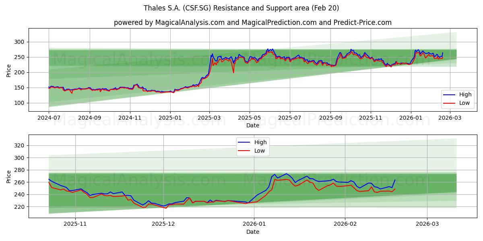Click the 'Date' x-axis title of bottom chart
483x241 pixels.
(x=253, y=232)
